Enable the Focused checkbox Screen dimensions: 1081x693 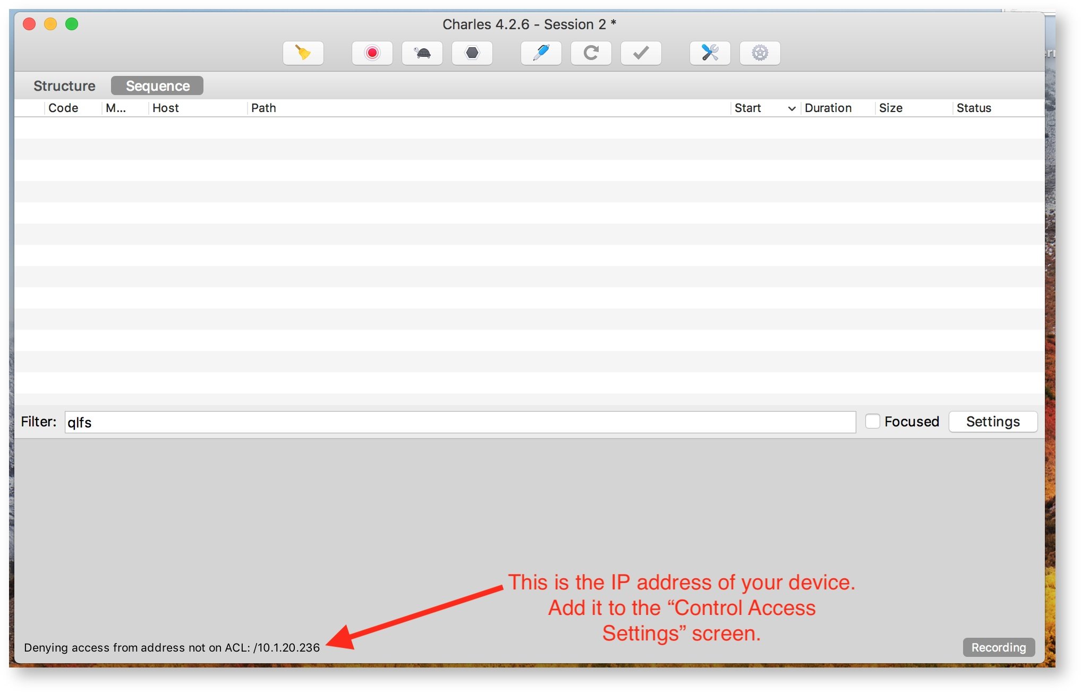point(872,421)
